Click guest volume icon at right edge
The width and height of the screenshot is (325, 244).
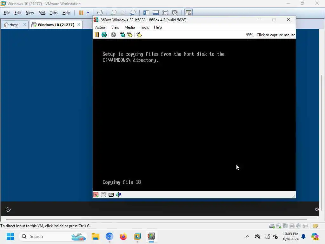(317, 209)
